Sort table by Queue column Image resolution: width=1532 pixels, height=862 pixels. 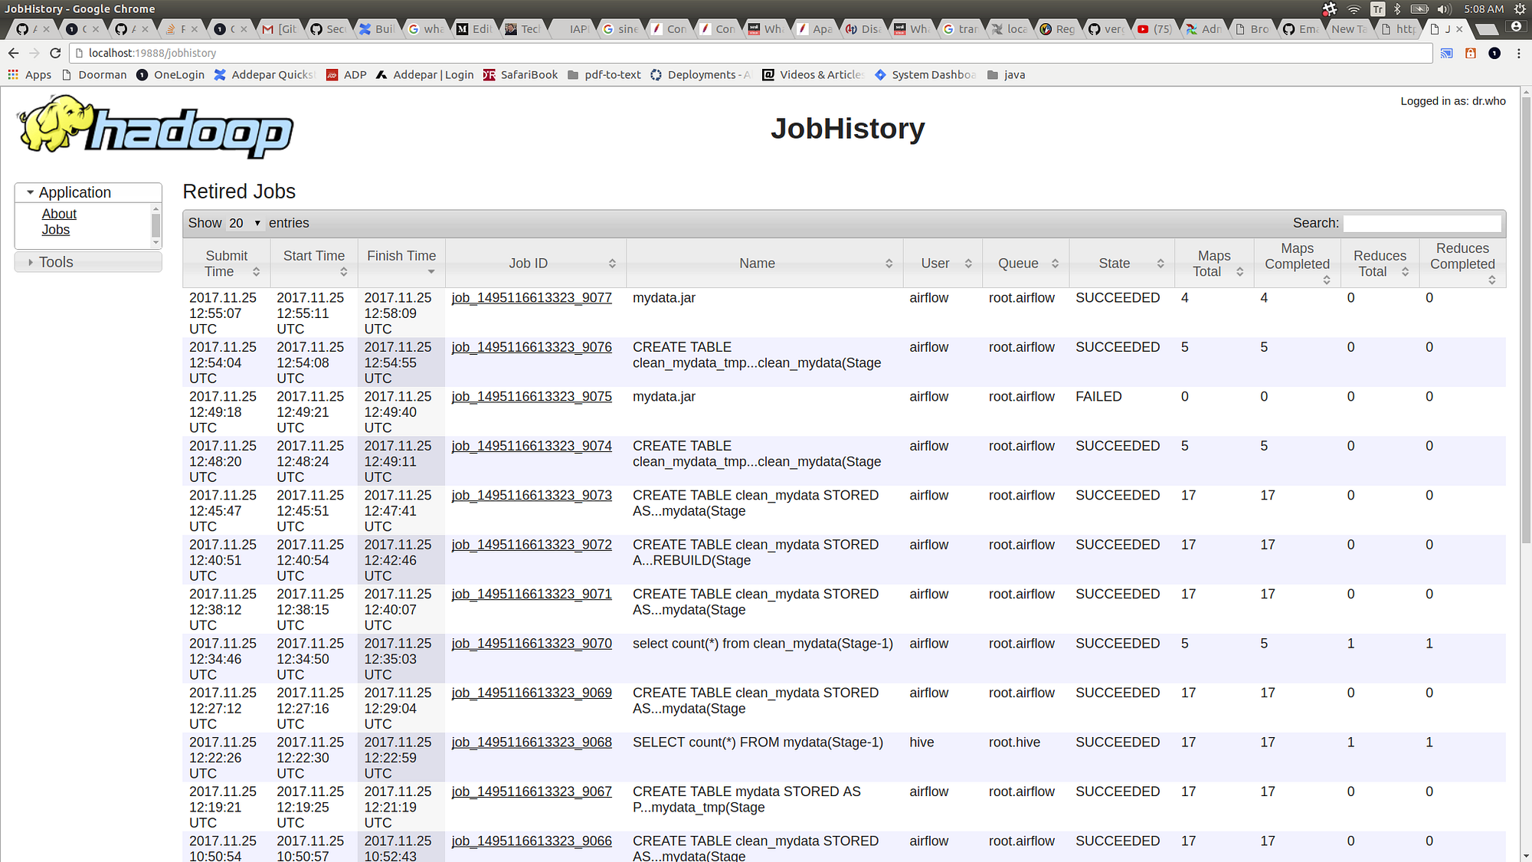pos(1026,263)
